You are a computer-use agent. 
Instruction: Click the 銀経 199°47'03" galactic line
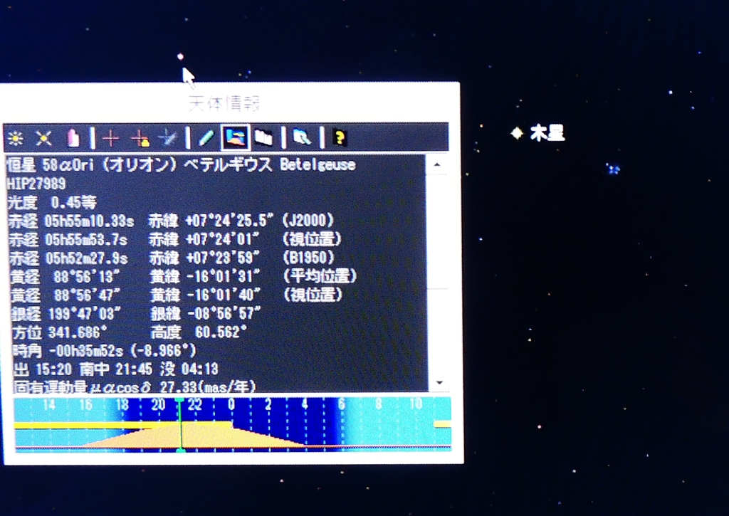135,313
